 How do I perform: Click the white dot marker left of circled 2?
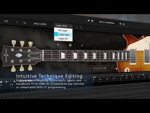pos(58,45)
